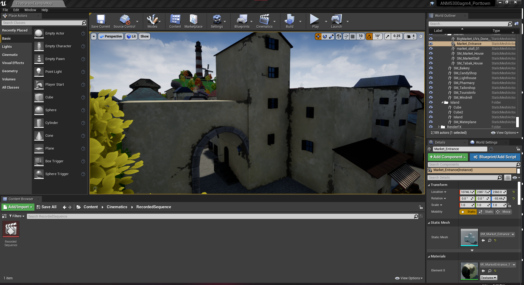Select the translate gizmo tool in viewport
This screenshot has width=524, height=285.
pyautogui.click(x=318, y=36)
